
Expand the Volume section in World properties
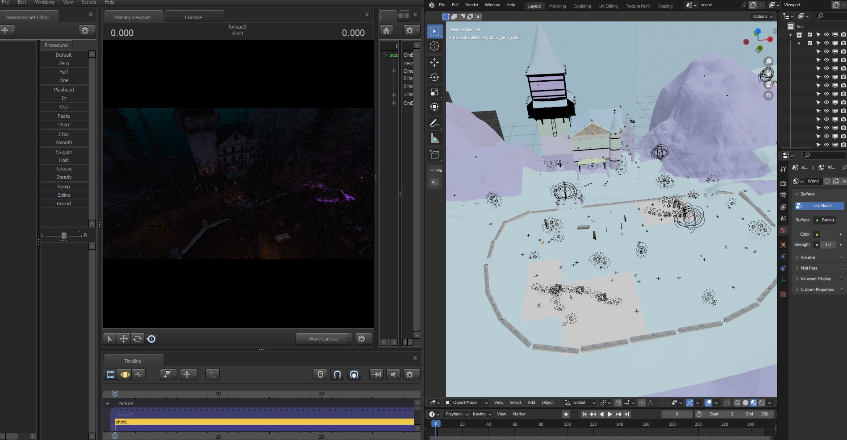coord(807,257)
